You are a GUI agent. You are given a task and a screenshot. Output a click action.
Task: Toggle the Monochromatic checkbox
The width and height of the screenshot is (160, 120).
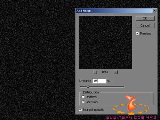pyautogui.click(x=80, y=109)
